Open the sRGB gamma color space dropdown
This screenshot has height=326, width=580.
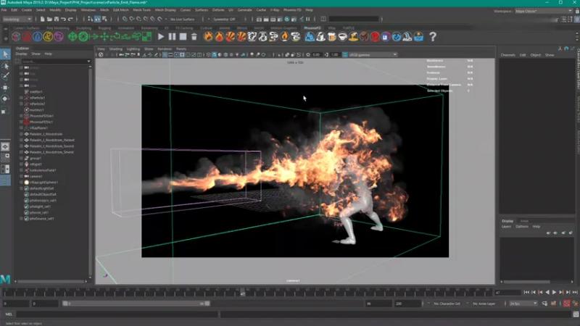[373, 54]
